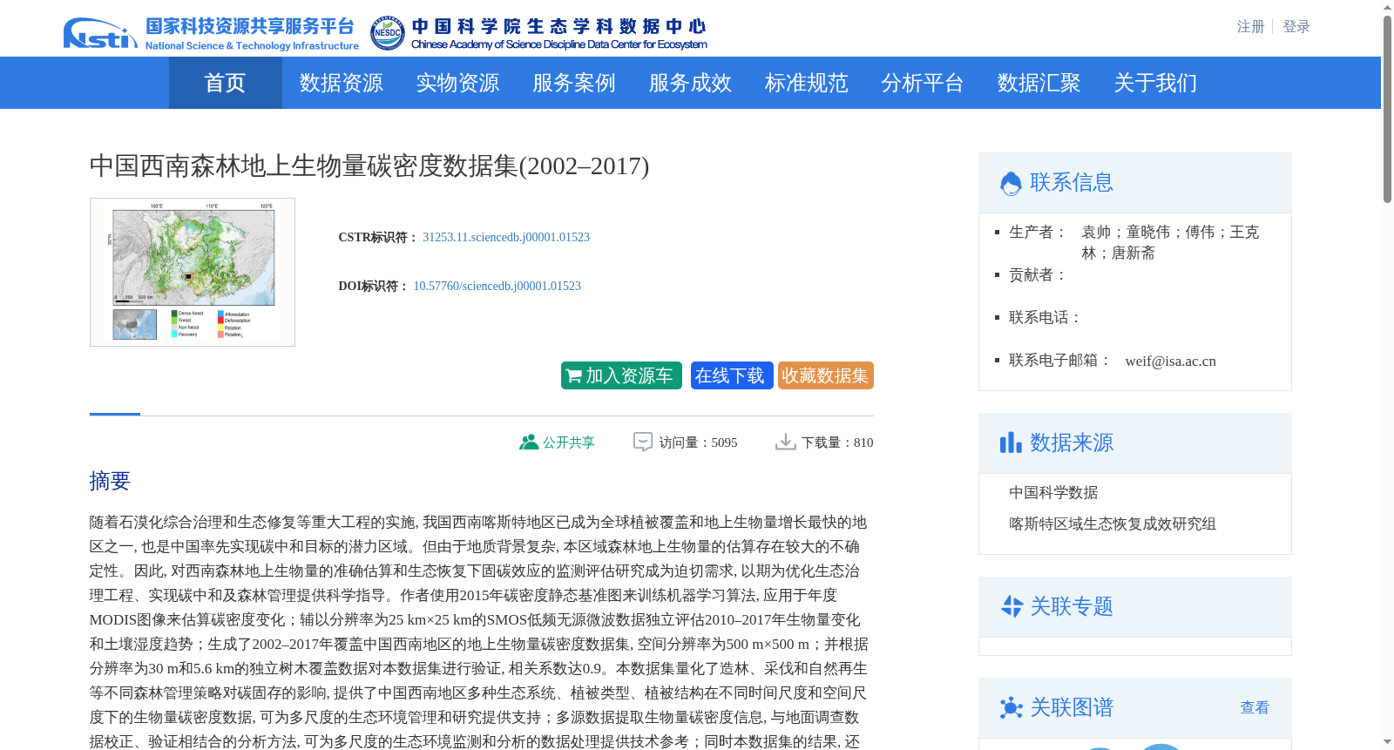This screenshot has width=1394, height=750.
Task: Click 查看 in the 关联图谱 panel
Action: point(1255,707)
